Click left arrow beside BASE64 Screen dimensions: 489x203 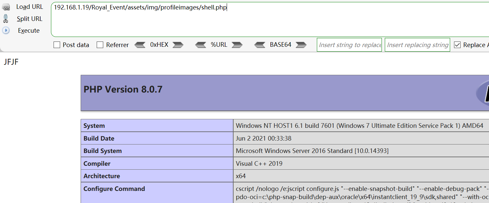(x=260, y=45)
